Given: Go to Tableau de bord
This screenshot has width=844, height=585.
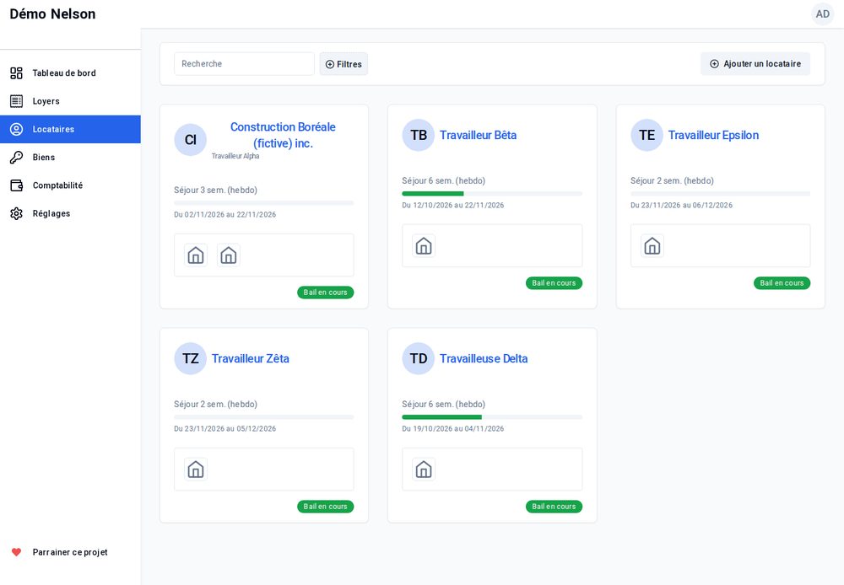Looking at the screenshot, I should tap(71, 73).
